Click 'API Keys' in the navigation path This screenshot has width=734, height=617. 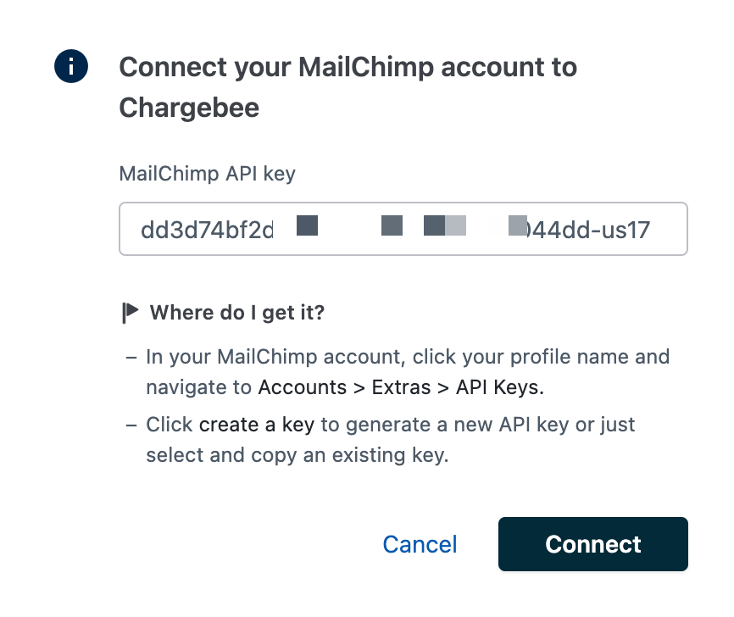[498, 387]
